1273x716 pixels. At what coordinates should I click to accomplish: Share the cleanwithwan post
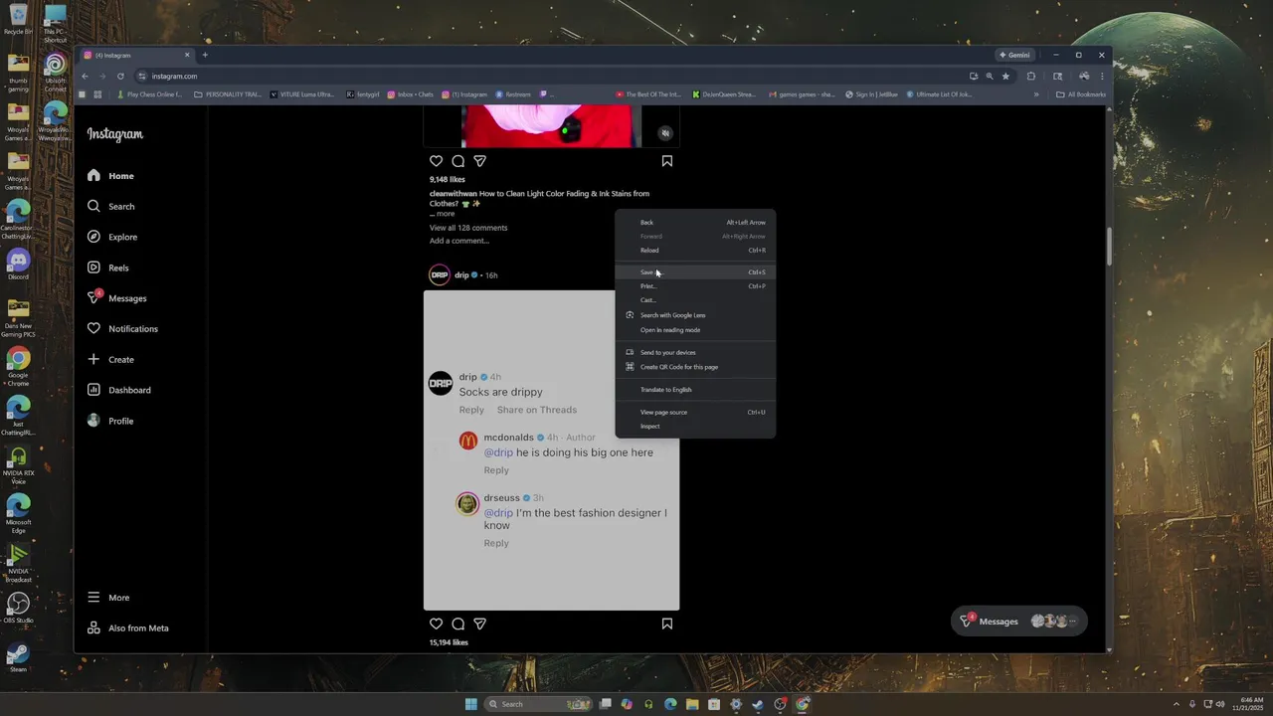tap(479, 161)
